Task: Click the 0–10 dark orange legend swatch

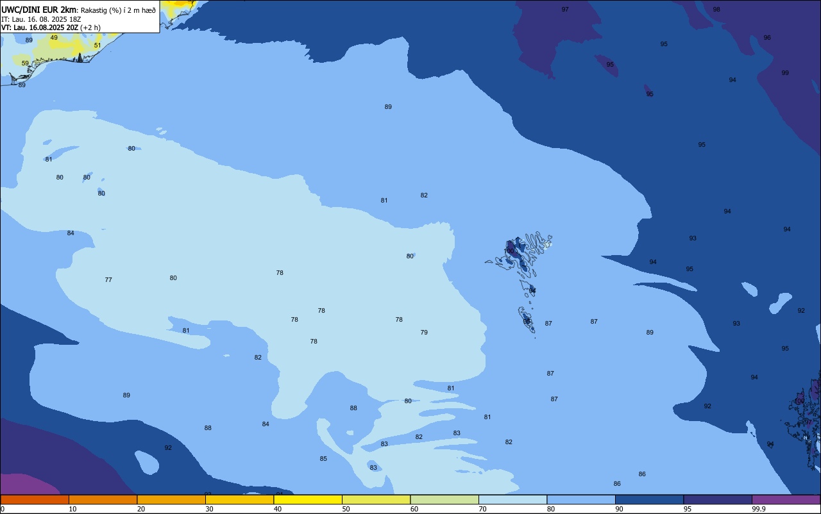Action: [35, 499]
